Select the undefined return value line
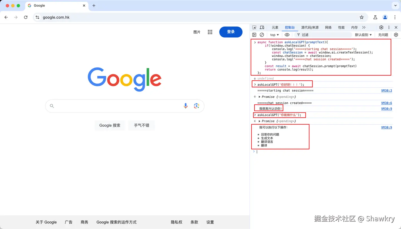401x229 pixels. pos(266,79)
